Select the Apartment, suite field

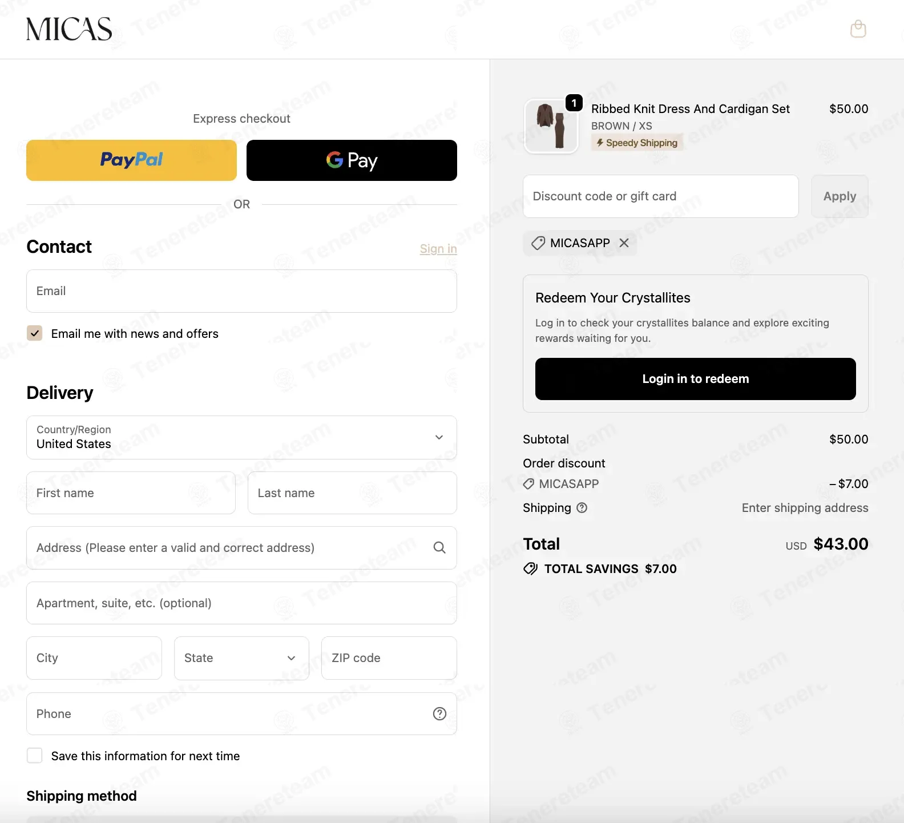pyautogui.click(x=241, y=603)
